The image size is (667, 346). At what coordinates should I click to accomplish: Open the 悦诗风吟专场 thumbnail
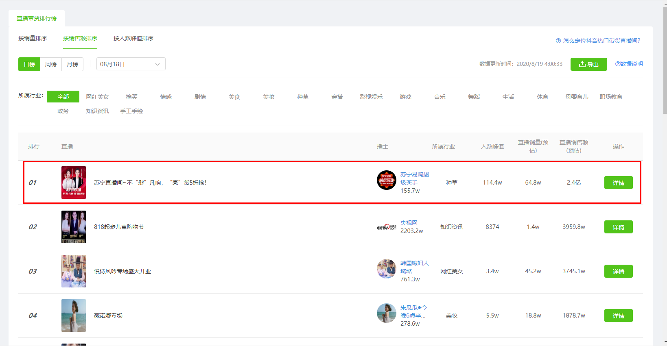pyautogui.click(x=74, y=271)
